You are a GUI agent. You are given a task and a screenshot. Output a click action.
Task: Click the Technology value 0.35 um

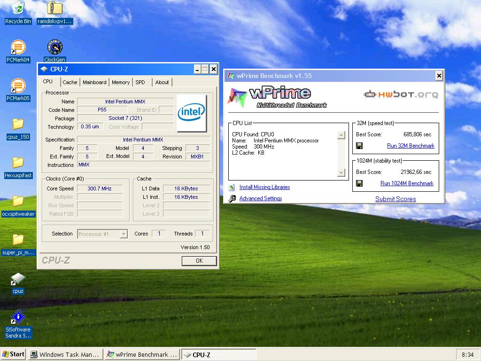(90, 126)
